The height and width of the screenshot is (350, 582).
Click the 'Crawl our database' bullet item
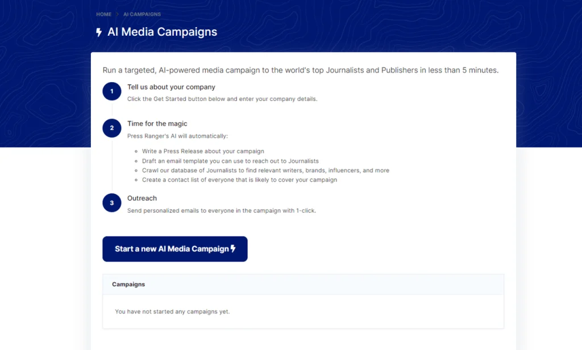(265, 170)
